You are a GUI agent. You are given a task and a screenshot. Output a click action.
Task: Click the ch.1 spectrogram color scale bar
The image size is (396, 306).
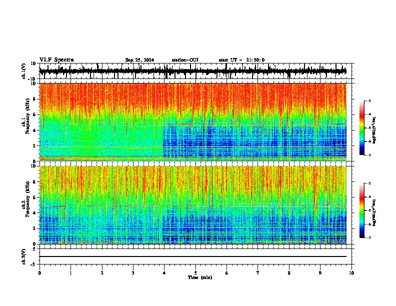361,128
